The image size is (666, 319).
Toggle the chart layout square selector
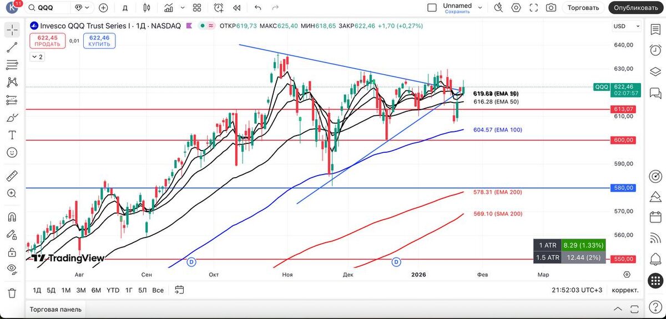pos(432,8)
